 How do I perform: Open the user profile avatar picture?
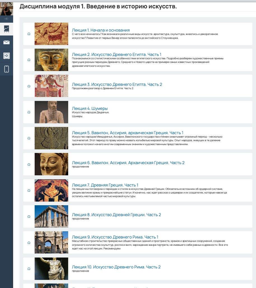coord(6,9)
